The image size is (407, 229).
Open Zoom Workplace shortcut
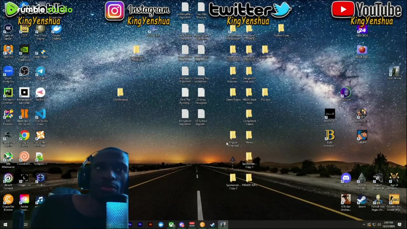click(x=8, y=75)
